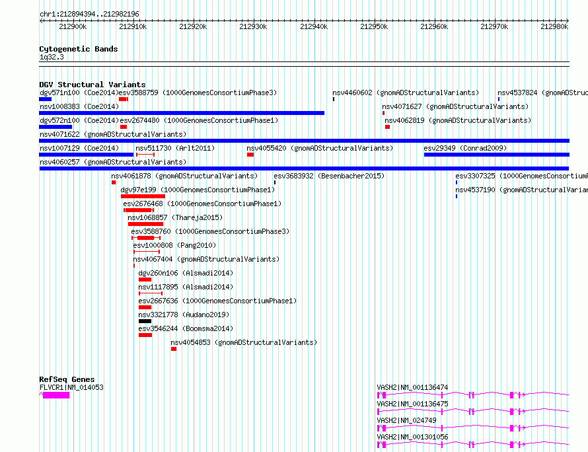The height and width of the screenshot is (452, 588).
Task: Click the 212940k ruler position
Action: coord(314,26)
